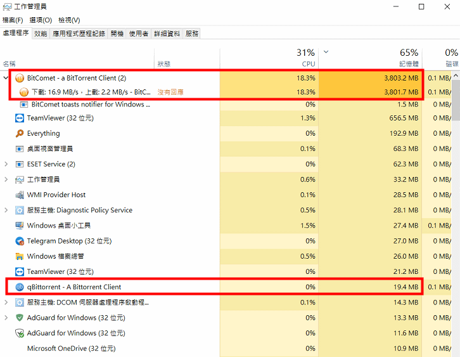Click the first TeamViewer icon
This screenshot has height=357, width=460.
19,119
